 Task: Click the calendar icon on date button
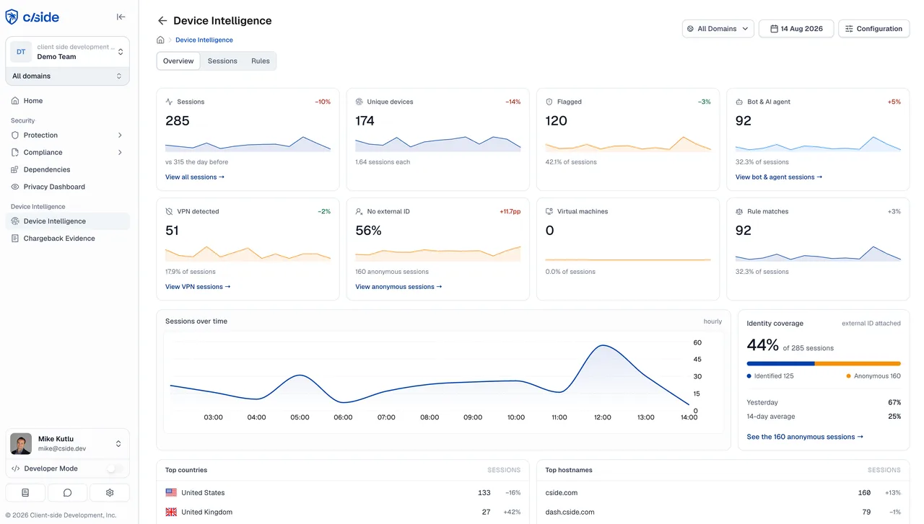tap(774, 29)
